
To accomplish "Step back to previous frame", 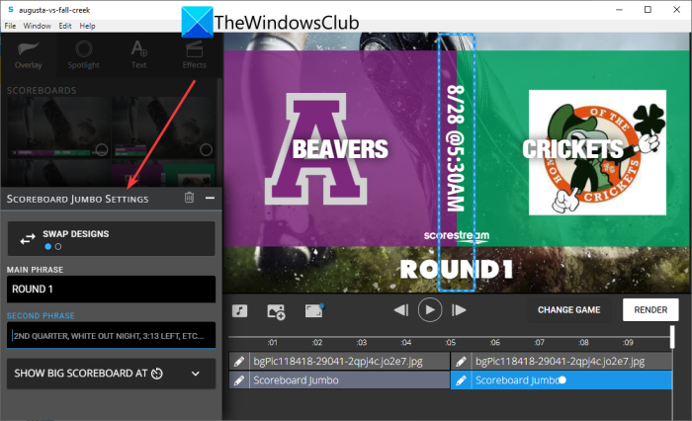I will click(x=400, y=310).
